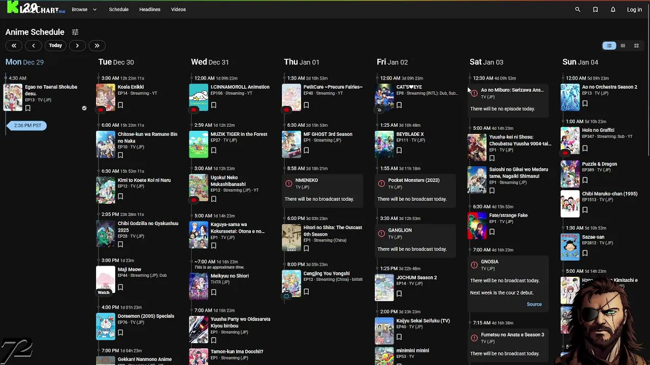Open the GNOSIA Source link

pos(534,304)
